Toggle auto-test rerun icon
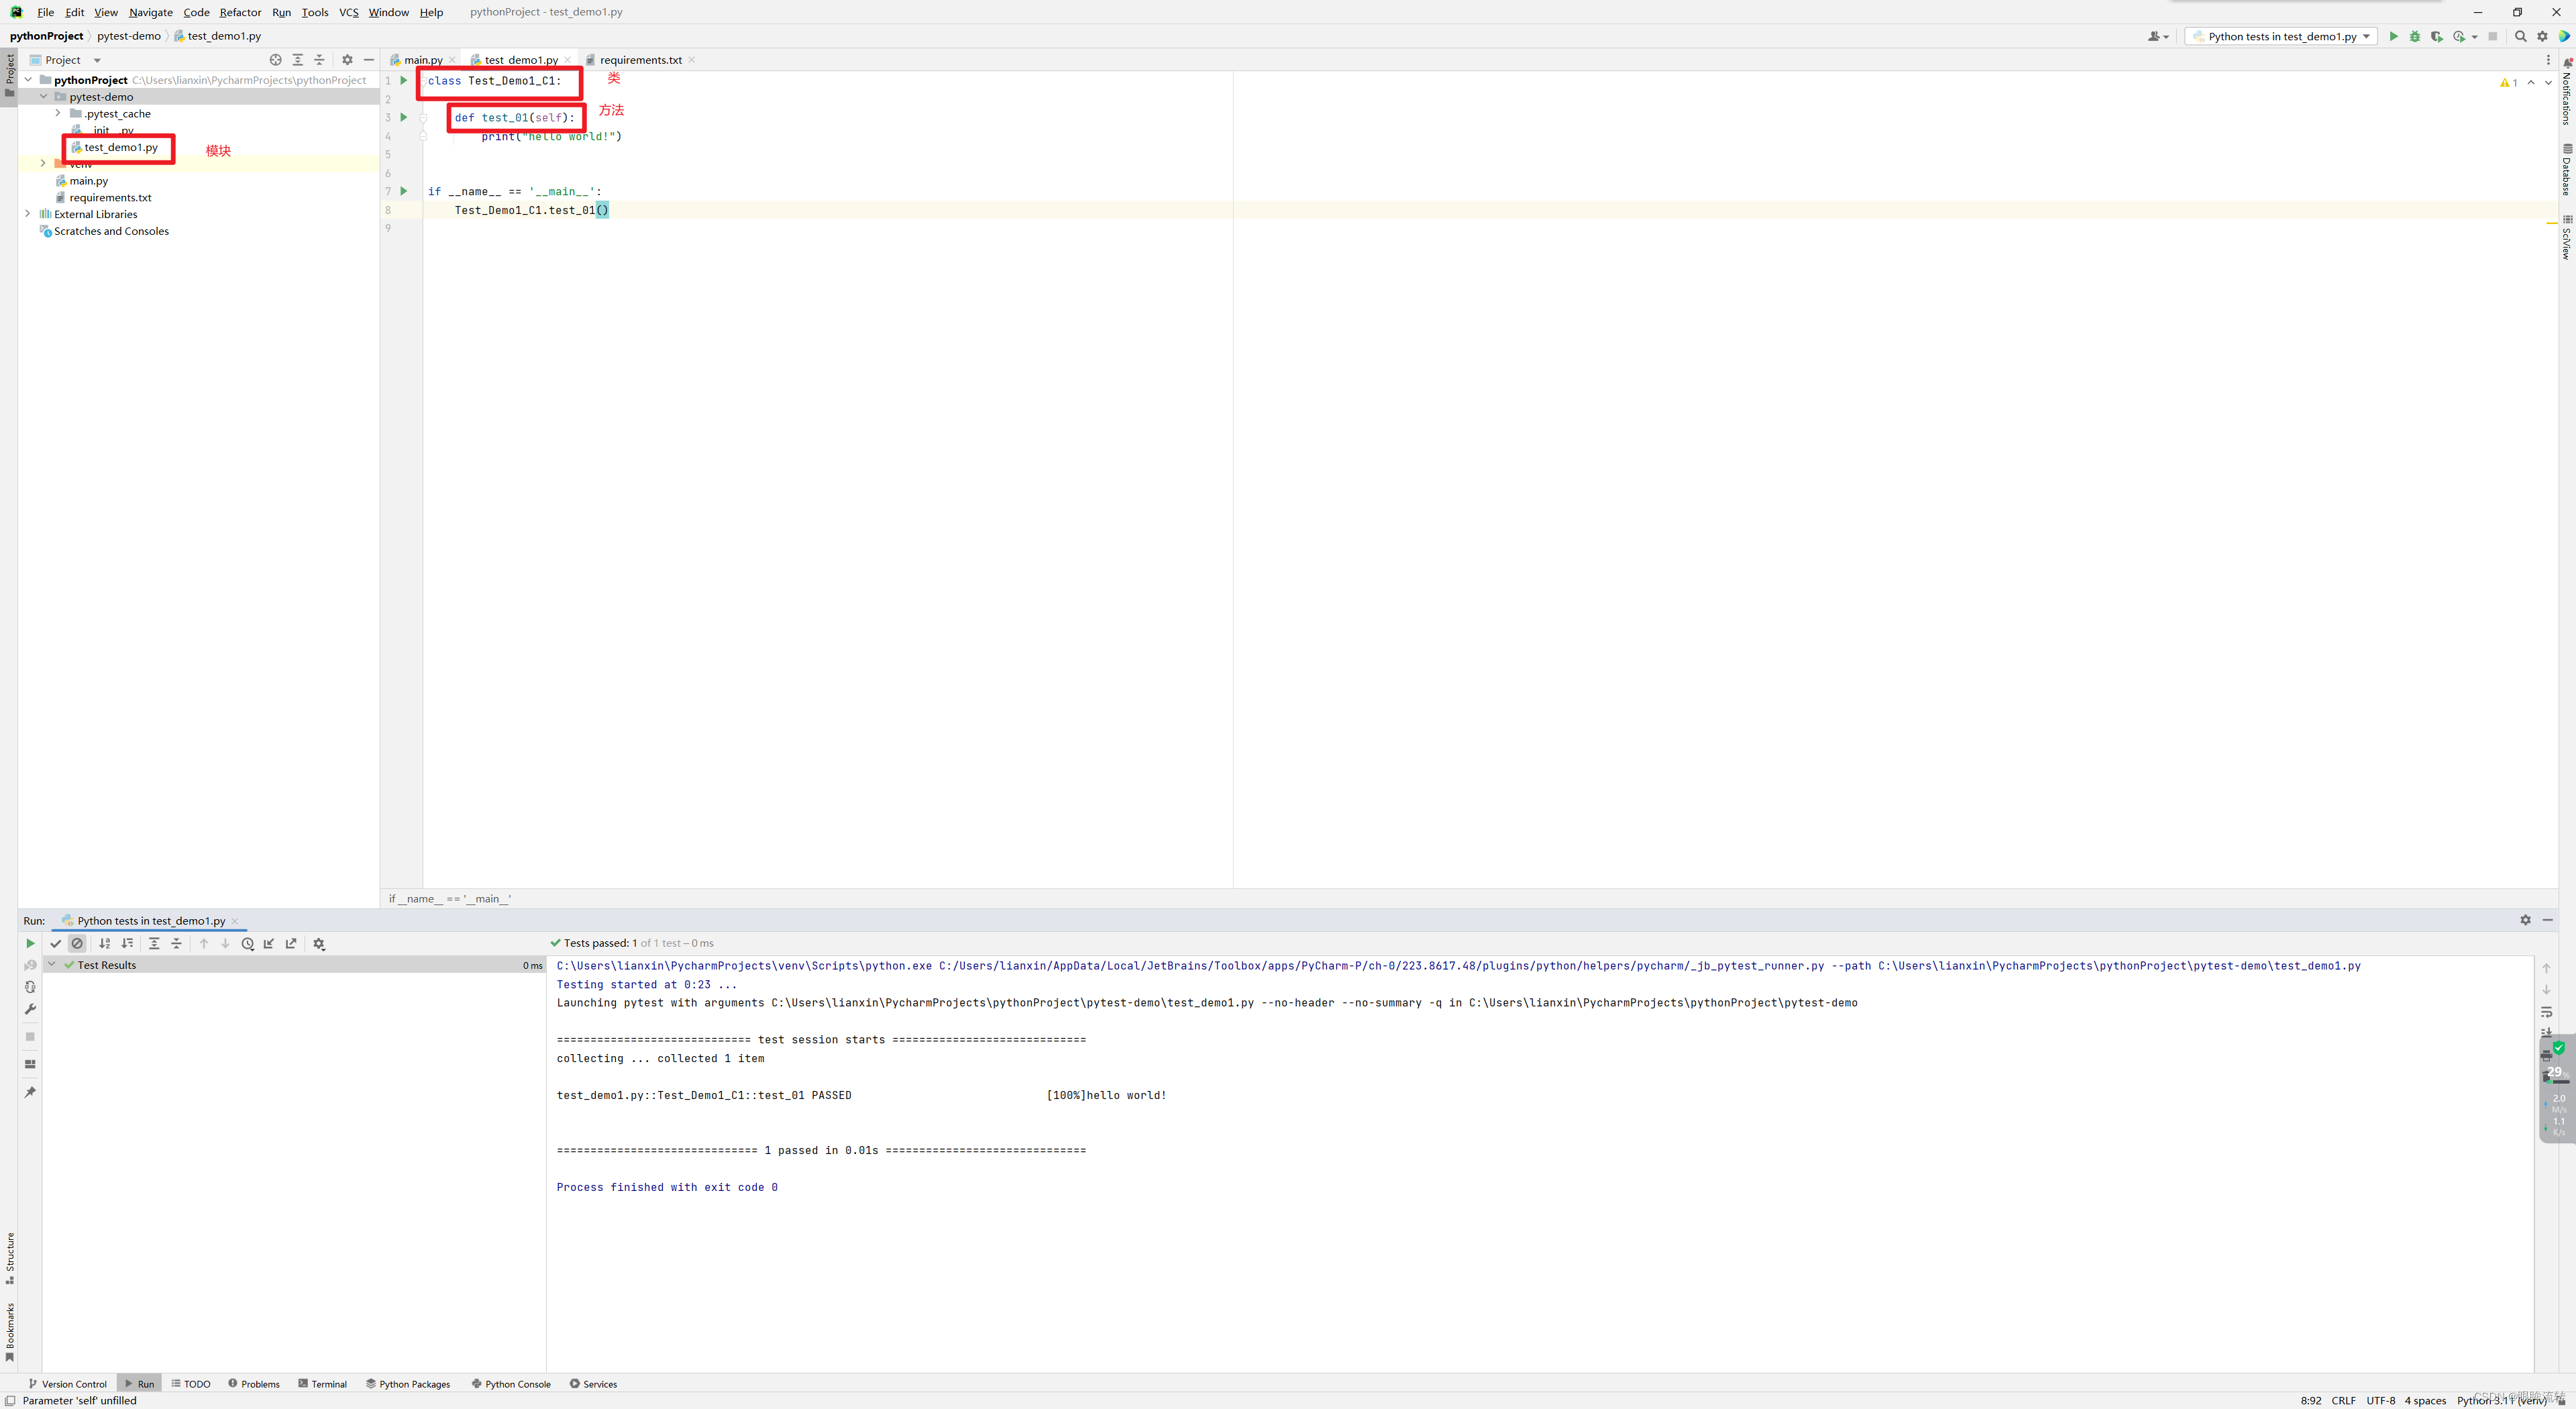This screenshot has width=2576, height=1409. 30,987
